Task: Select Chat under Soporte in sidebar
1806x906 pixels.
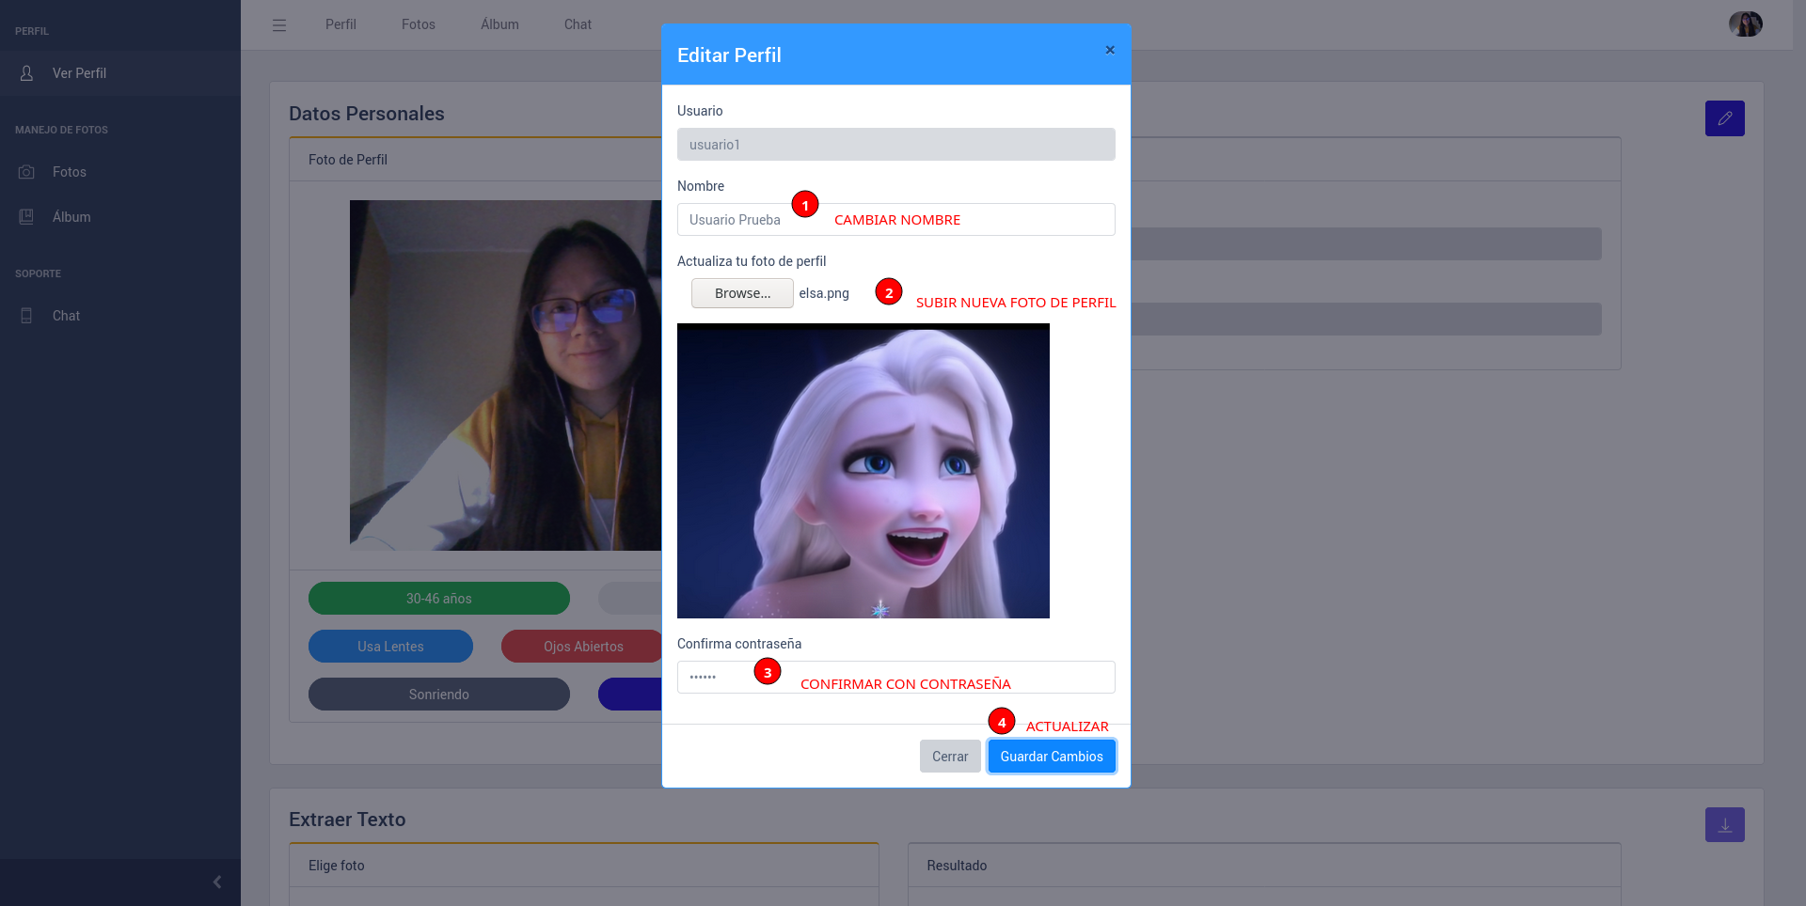Action: pos(120,316)
